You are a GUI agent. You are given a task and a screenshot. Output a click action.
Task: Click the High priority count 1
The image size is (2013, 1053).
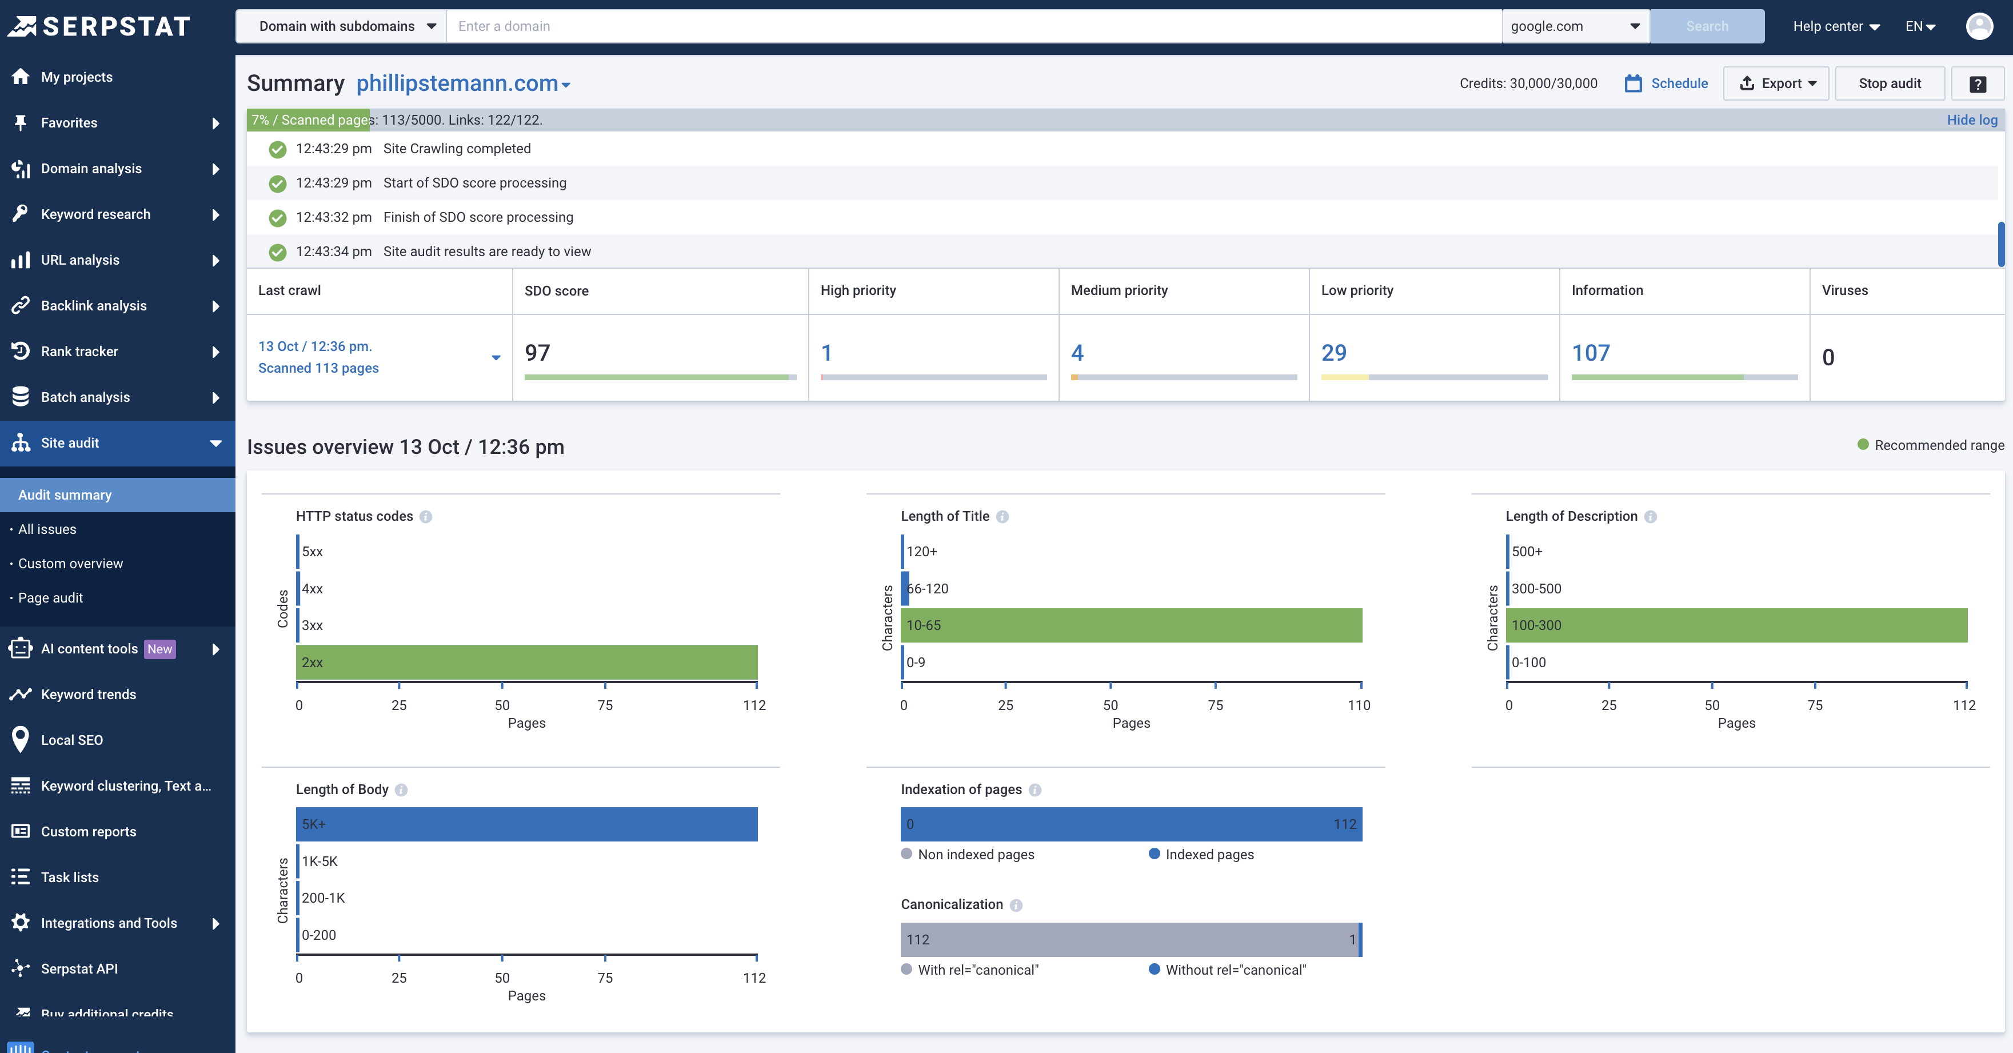pyautogui.click(x=826, y=353)
